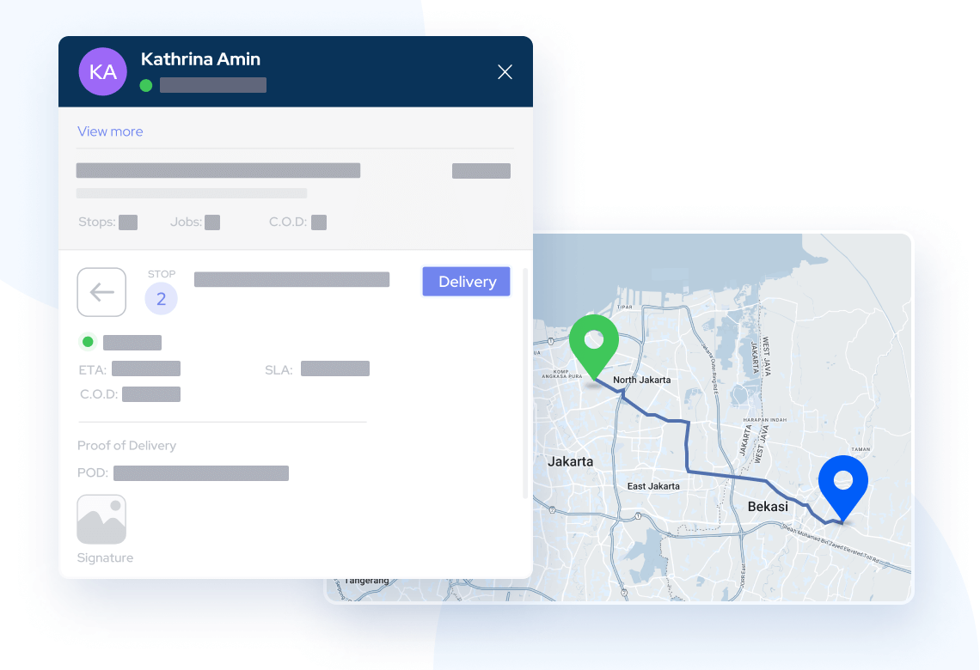Click the KA avatar circle

[102, 72]
